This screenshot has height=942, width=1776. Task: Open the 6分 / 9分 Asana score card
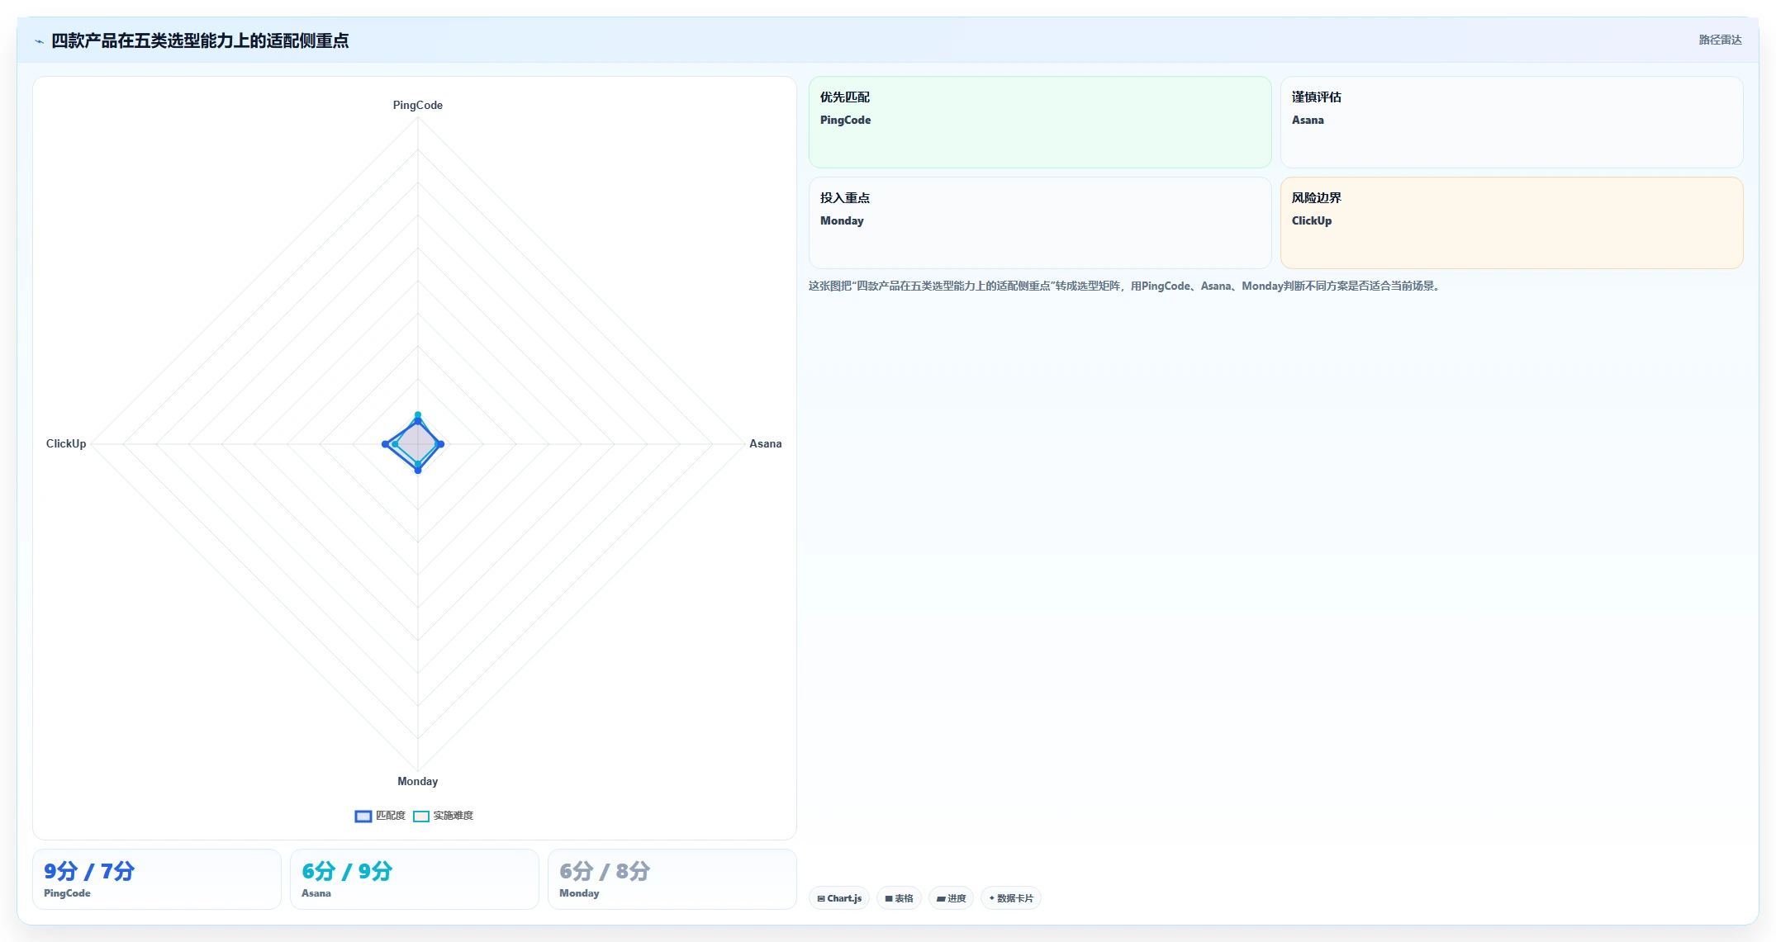415,879
